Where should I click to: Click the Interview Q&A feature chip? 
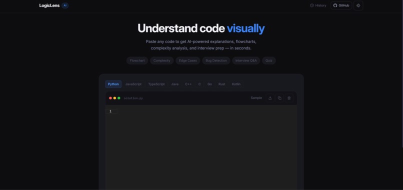coord(246,60)
